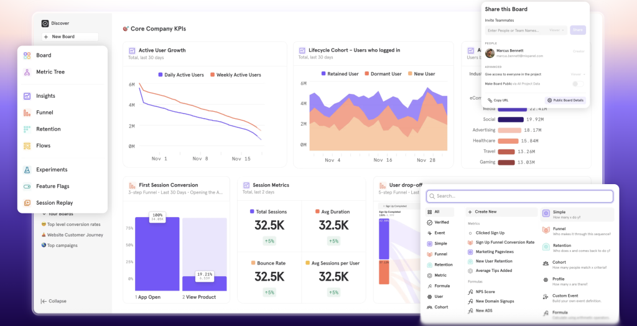Click the Metric Tree icon in the menu

(27, 72)
